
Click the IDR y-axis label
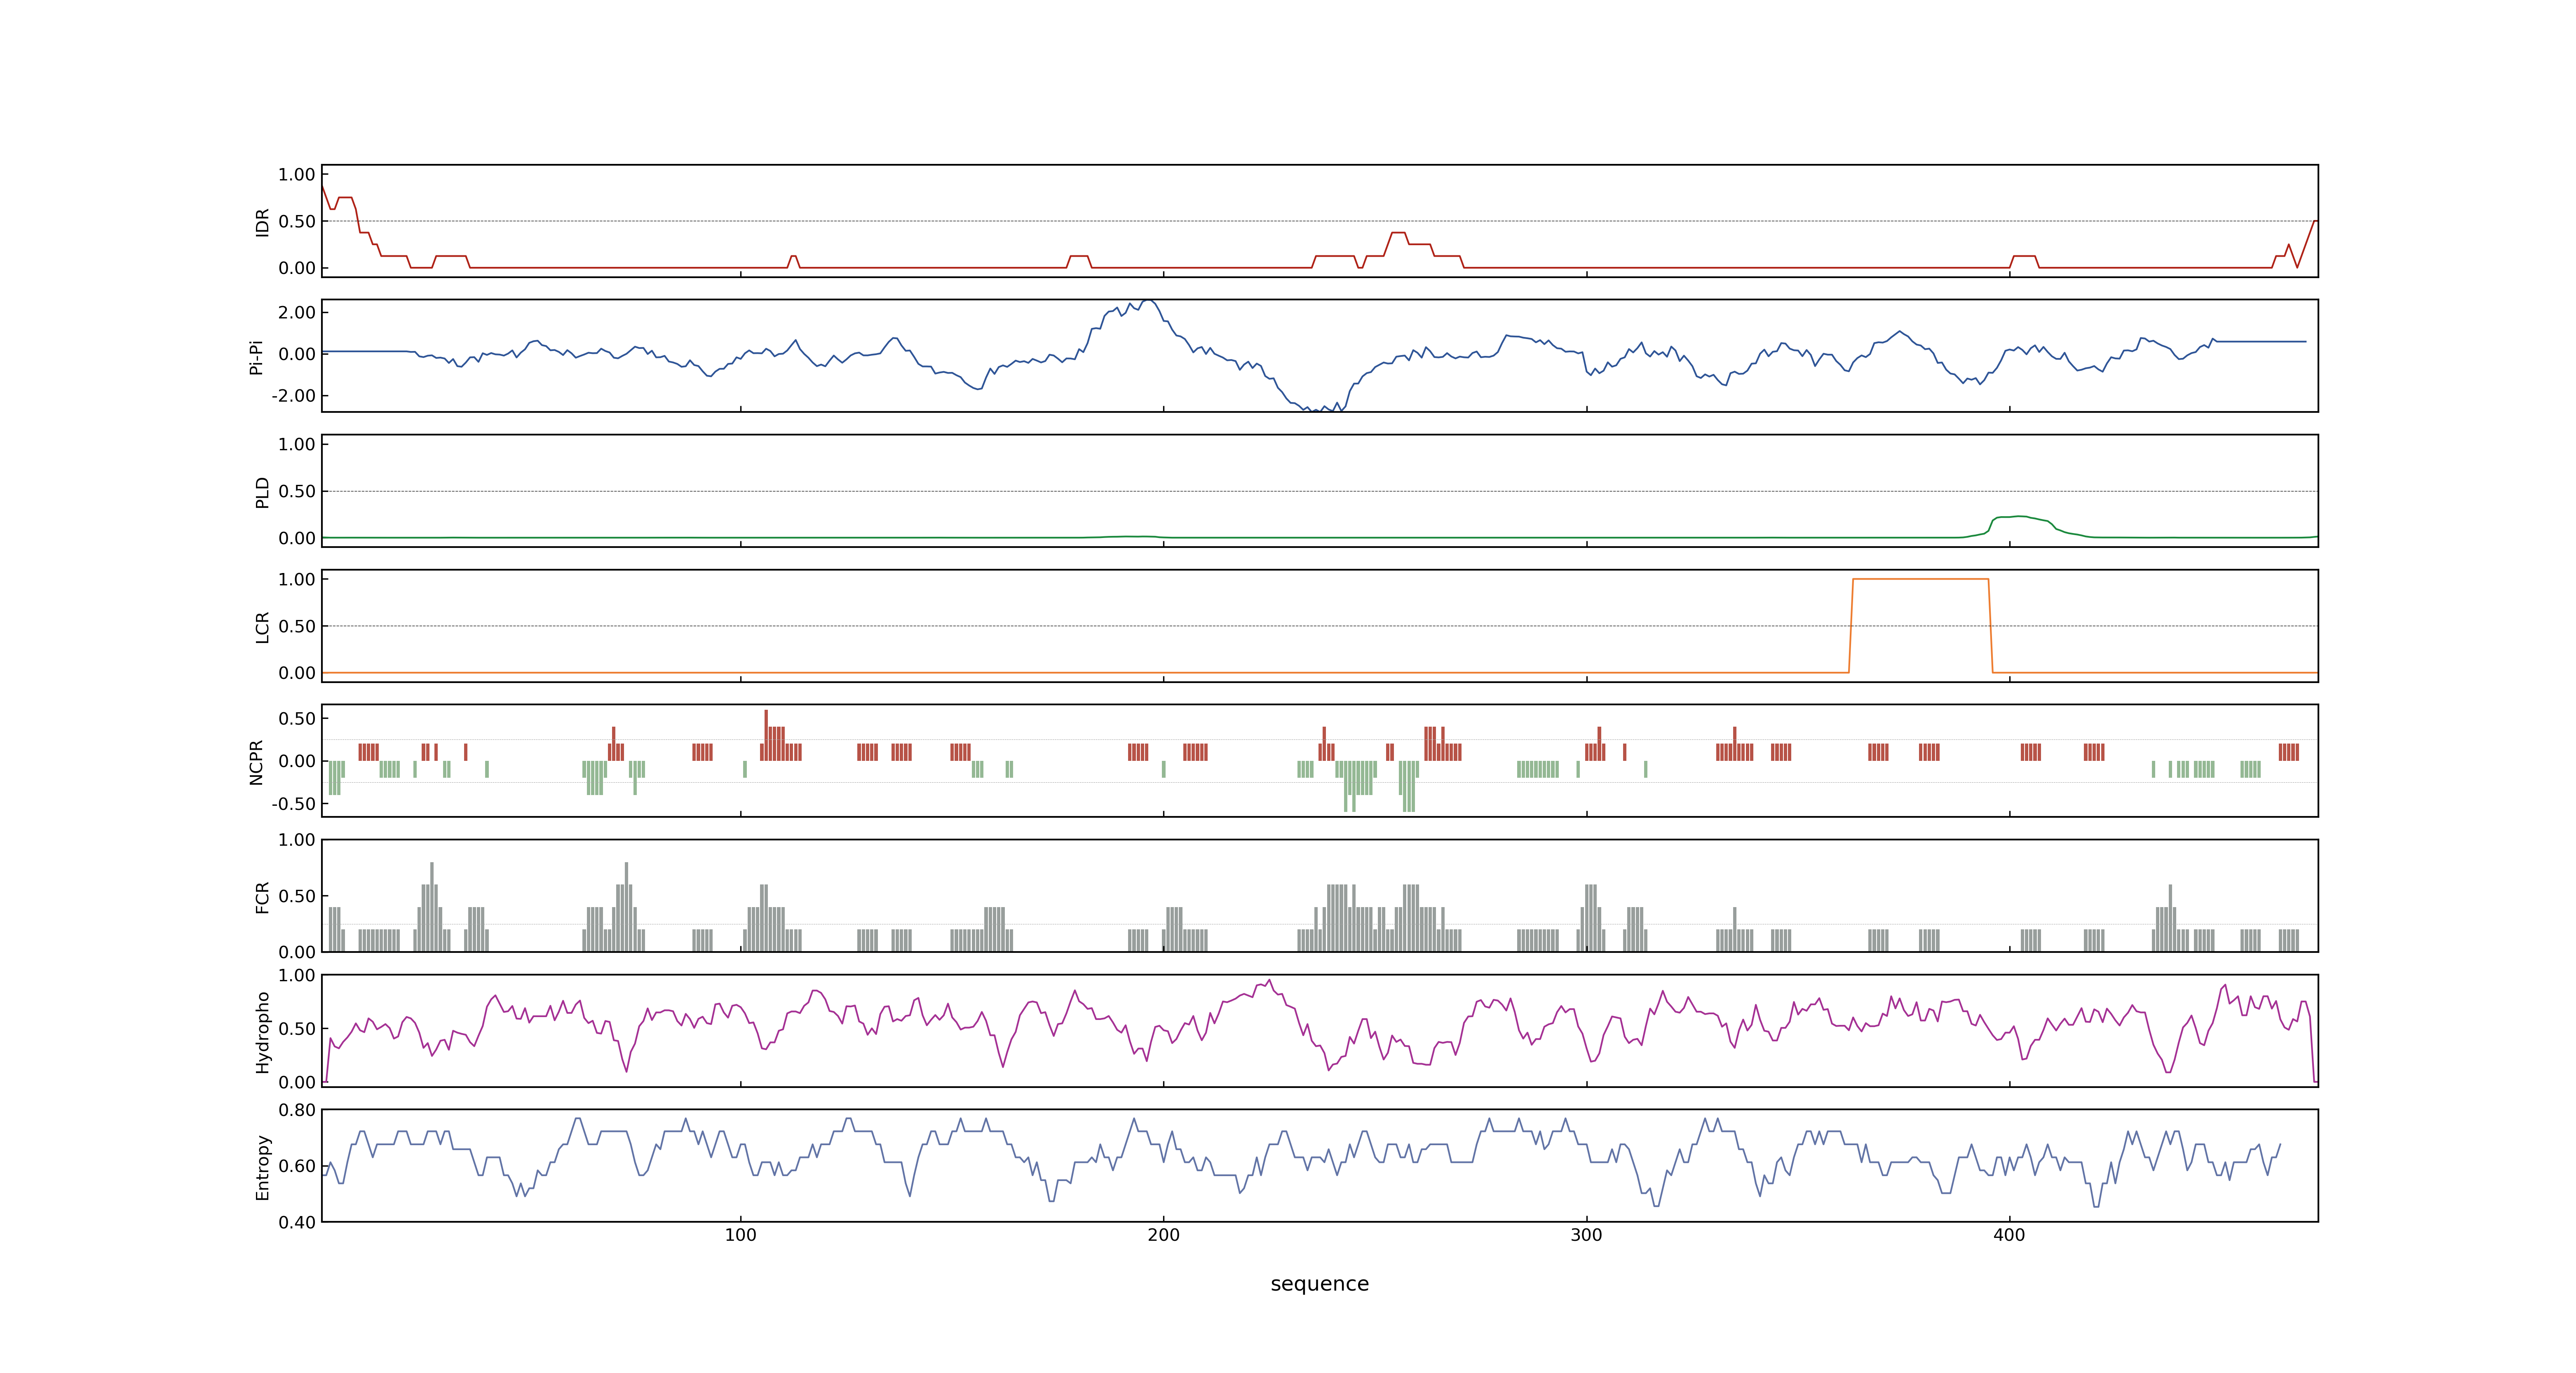point(262,222)
